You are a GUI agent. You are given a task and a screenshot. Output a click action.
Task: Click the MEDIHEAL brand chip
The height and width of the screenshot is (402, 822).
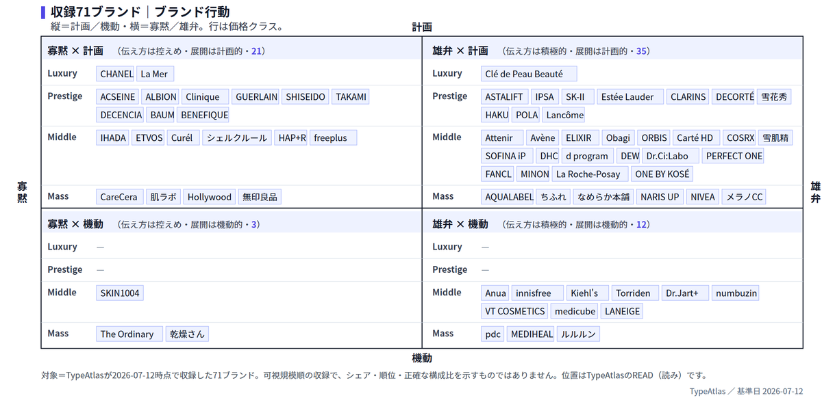tap(531, 334)
